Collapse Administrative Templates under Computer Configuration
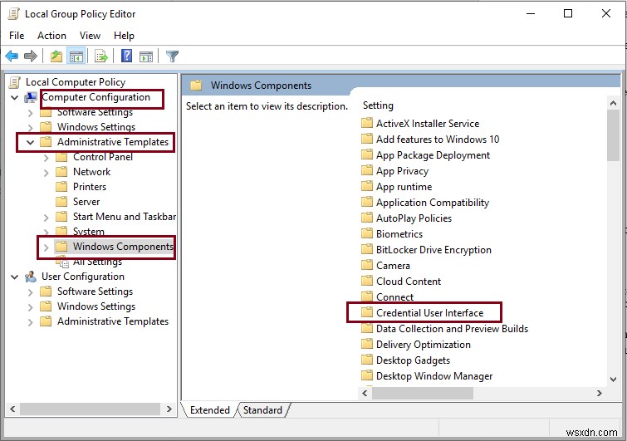 30,142
